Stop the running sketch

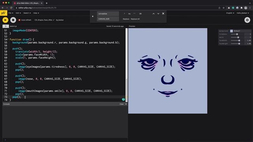coord(13,20)
